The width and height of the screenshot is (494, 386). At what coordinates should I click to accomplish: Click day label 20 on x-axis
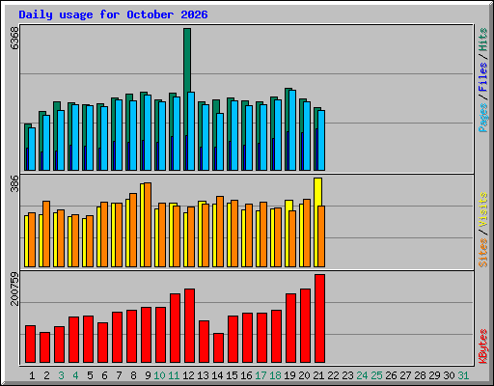(x=304, y=375)
